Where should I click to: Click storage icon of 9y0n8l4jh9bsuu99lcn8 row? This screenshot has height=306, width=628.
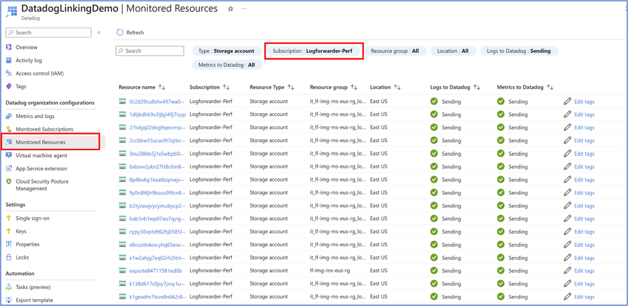pyautogui.click(x=123, y=193)
